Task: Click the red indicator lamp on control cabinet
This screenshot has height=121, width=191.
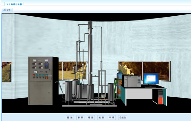Action: point(34,76)
